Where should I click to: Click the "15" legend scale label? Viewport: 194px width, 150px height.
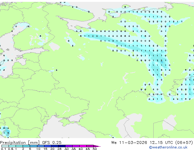pyautogui.click(x=45, y=149)
